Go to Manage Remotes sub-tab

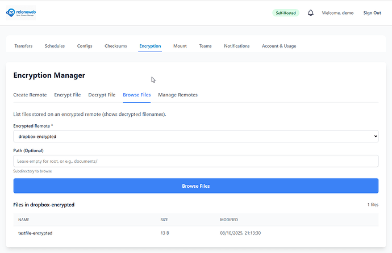coord(178,95)
